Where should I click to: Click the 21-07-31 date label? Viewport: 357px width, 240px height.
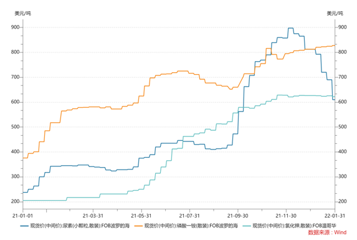pos(189,216)
